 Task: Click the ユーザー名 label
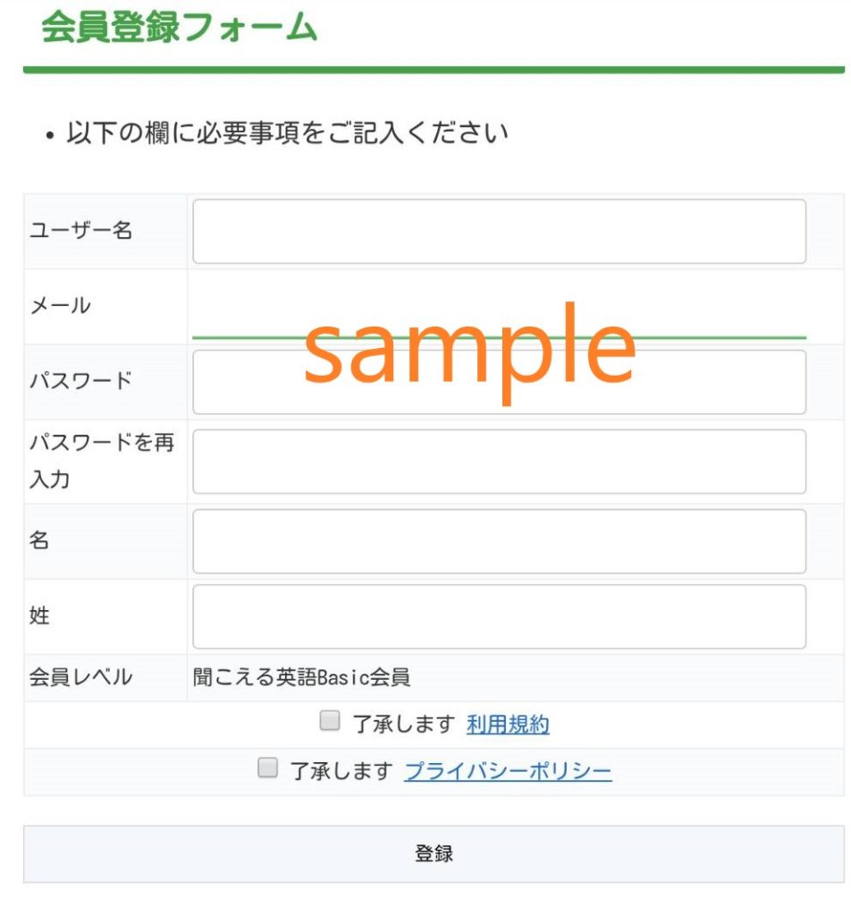[x=81, y=231]
